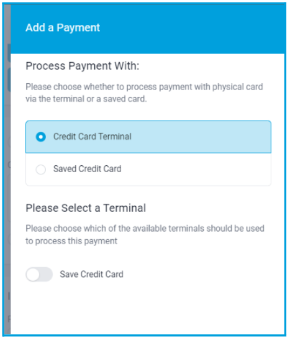Click the blue Add a Payment header bar
The image size is (290, 338).
pyautogui.click(x=148, y=29)
